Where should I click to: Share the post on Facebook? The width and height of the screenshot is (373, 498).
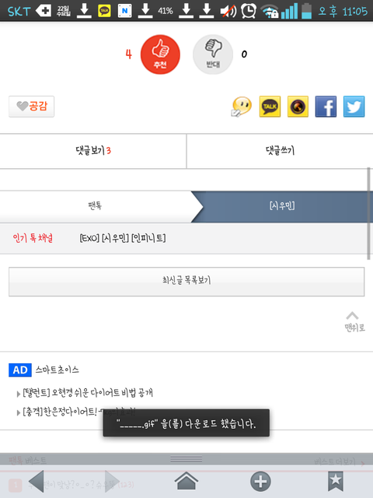pyautogui.click(x=326, y=107)
